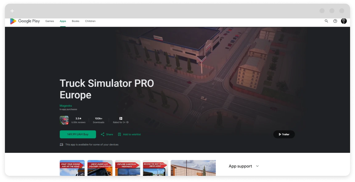This screenshot has width=355, height=182.
Task: Click the Add to wishlist bookmark icon
Action: (120, 134)
